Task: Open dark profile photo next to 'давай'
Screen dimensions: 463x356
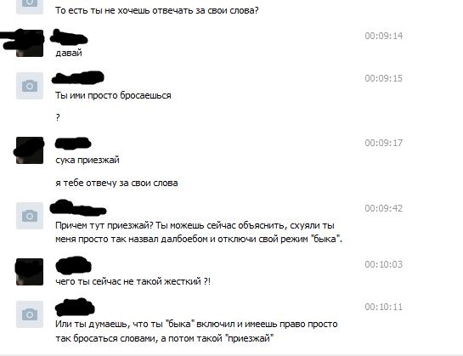Action: (30, 43)
